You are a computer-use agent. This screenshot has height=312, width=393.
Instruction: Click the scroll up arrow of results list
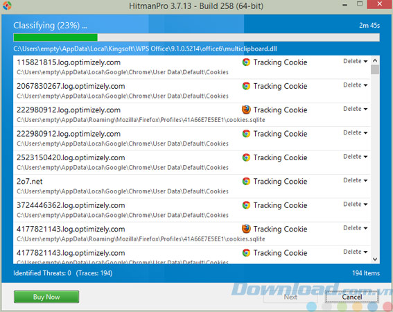[x=375, y=60]
